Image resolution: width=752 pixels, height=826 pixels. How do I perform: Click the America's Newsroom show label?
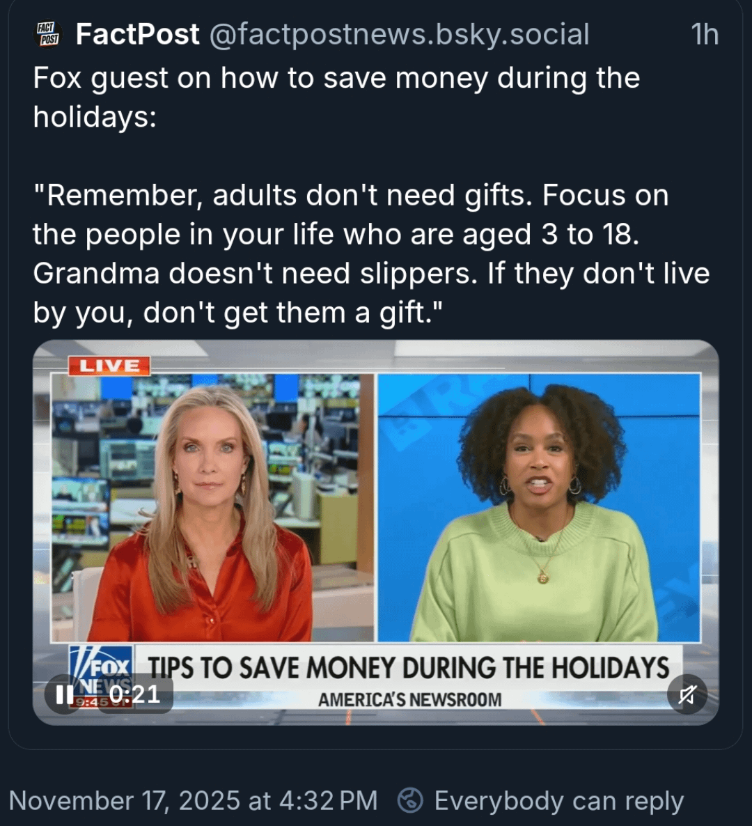pos(409,700)
